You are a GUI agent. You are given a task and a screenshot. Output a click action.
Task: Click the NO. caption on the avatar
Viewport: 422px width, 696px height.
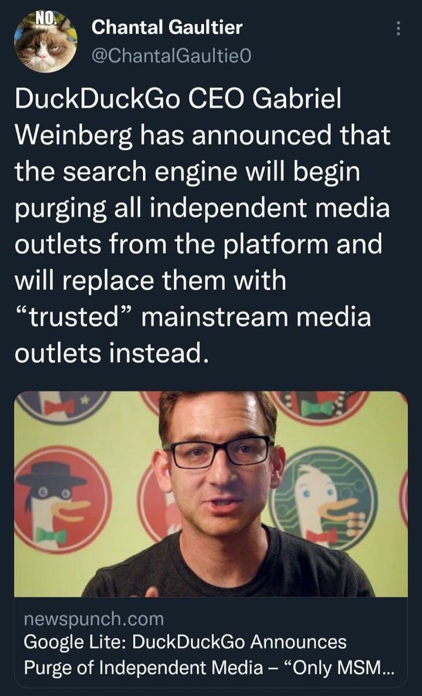(46, 18)
